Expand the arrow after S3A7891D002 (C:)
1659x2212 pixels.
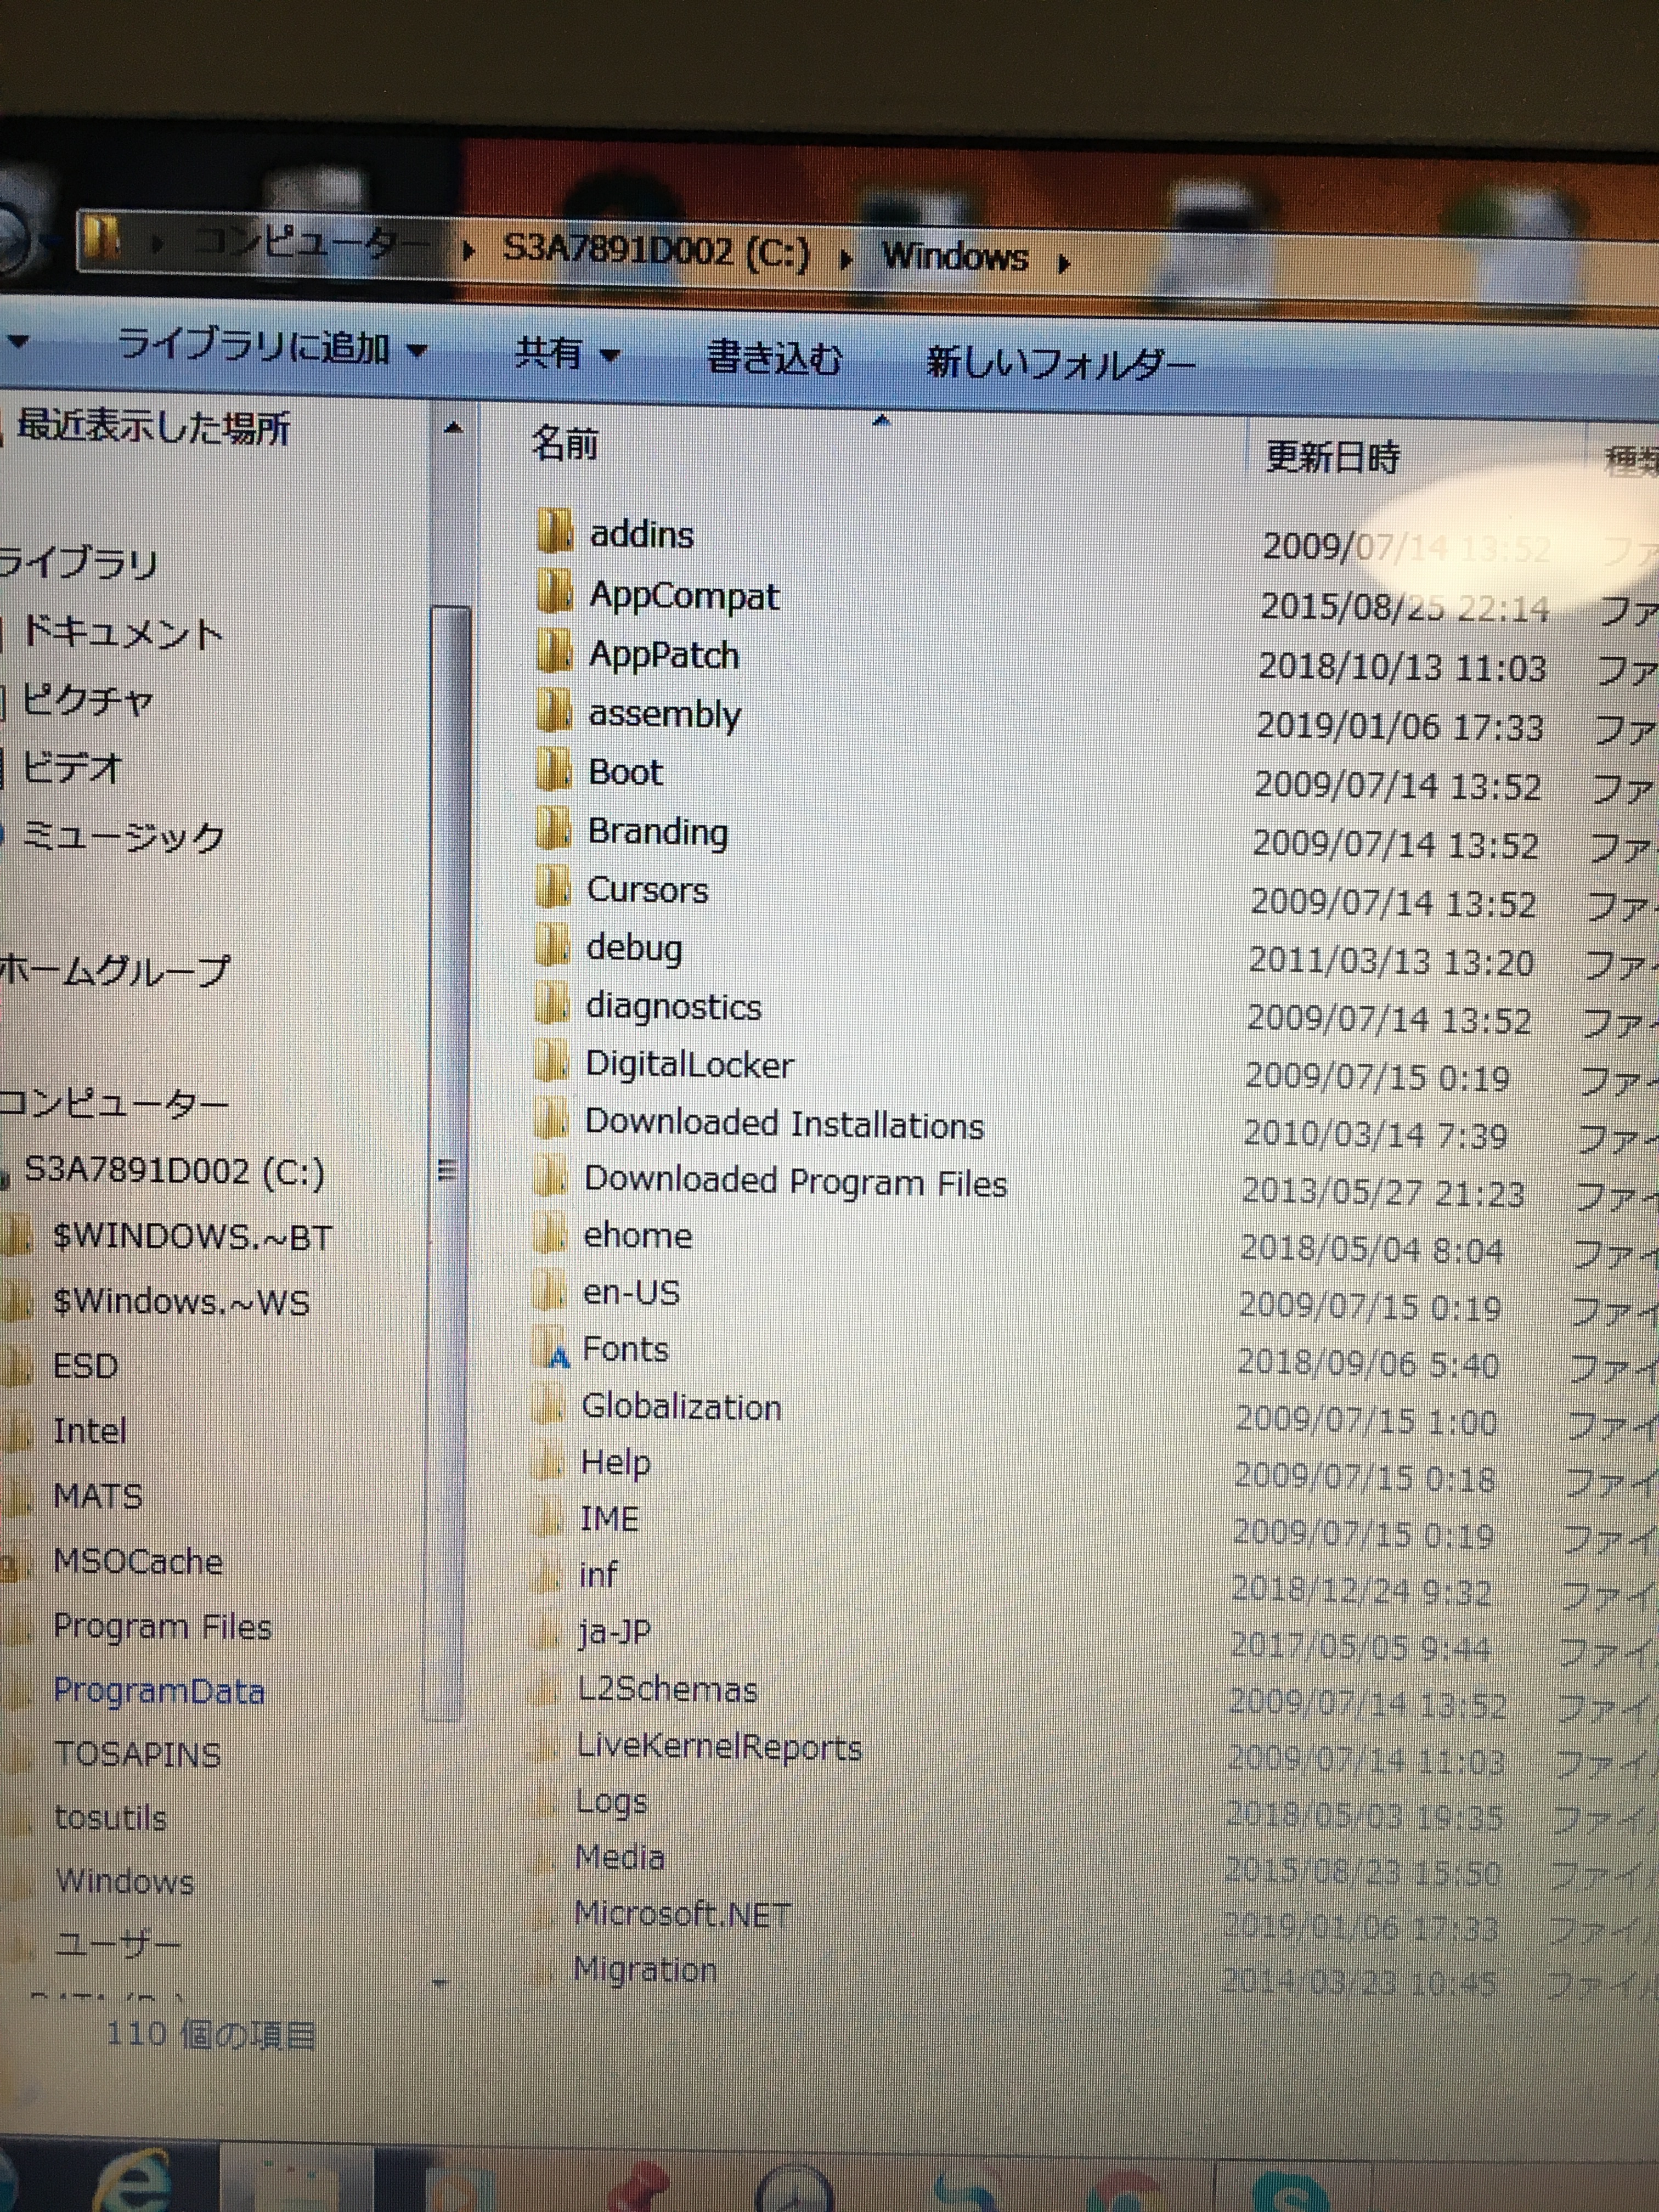coord(846,259)
